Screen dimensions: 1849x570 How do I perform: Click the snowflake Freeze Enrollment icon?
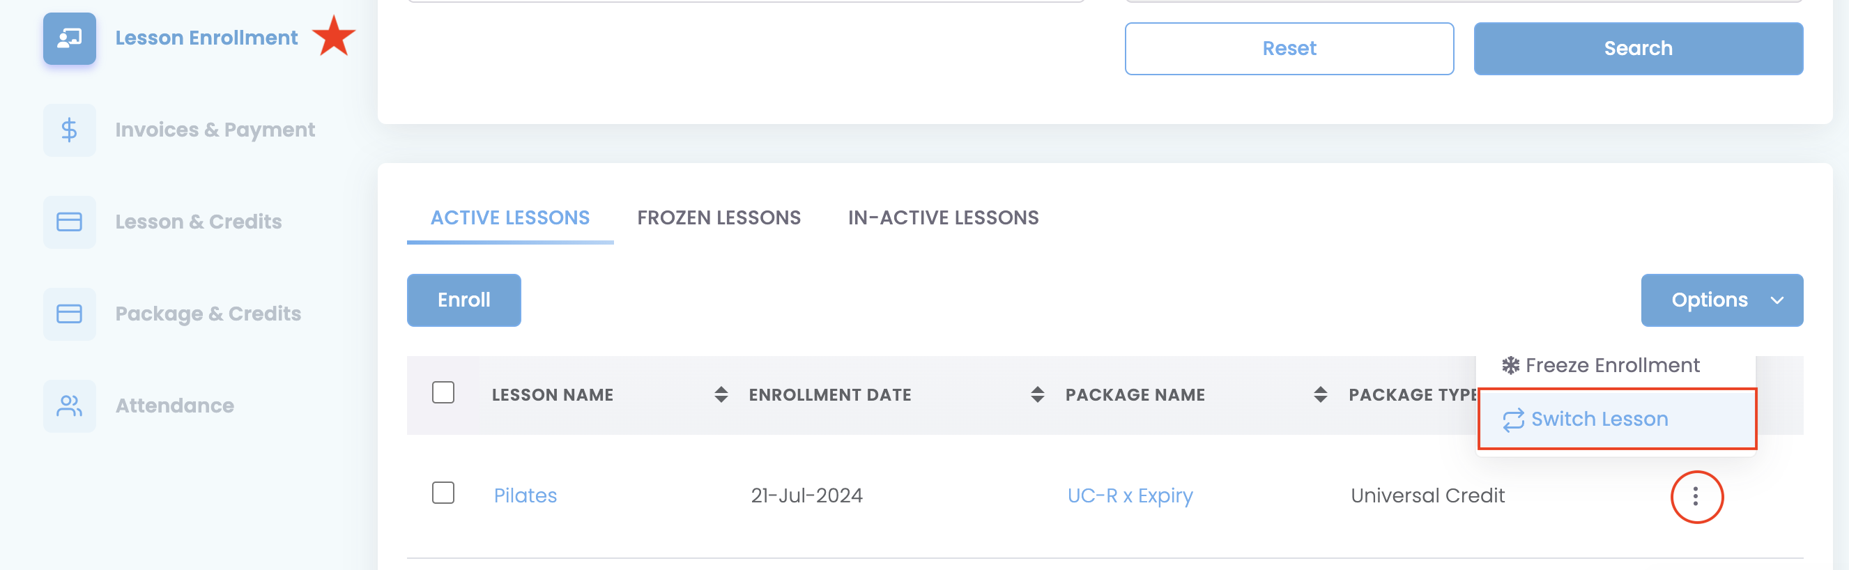1510,365
